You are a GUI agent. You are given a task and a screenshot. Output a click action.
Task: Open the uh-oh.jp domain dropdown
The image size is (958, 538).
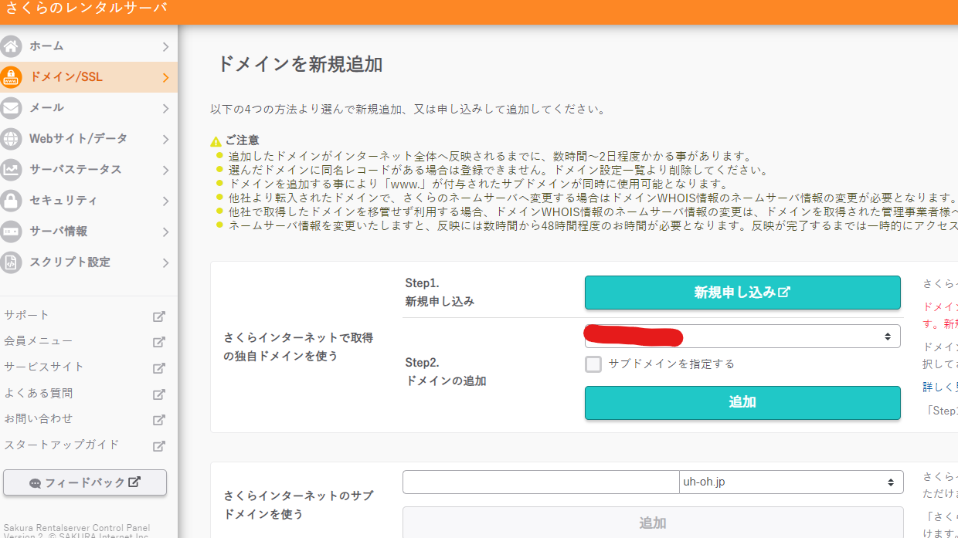(791, 482)
